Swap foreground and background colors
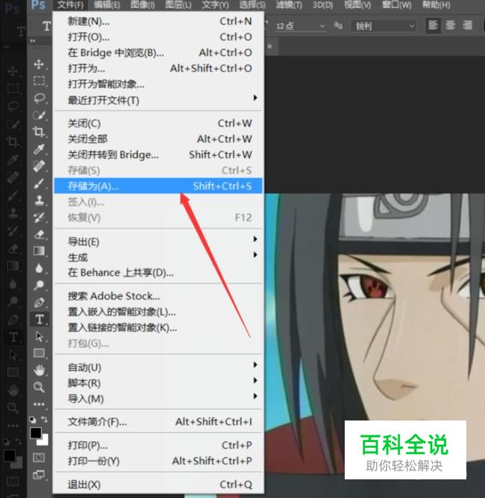Viewport: 485px width, 498px height. pyautogui.click(x=45, y=420)
